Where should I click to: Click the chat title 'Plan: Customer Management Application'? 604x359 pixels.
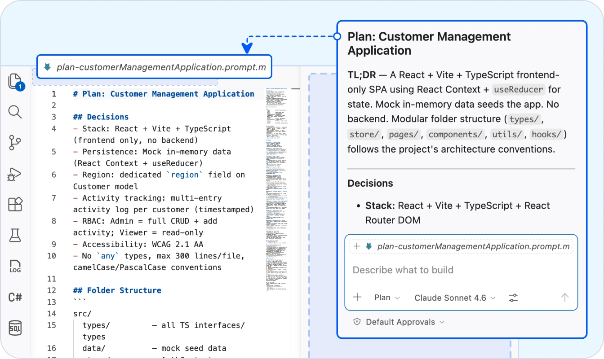pyautogui.click(x=429, y=44)
